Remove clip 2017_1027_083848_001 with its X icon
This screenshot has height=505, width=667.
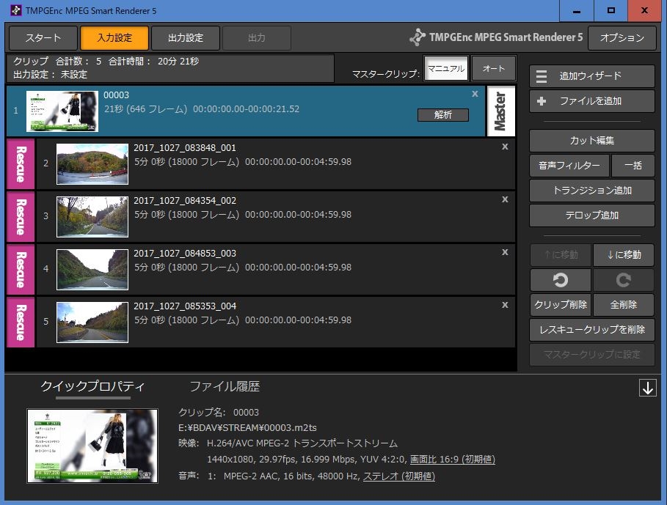click(x=505, y=147)
